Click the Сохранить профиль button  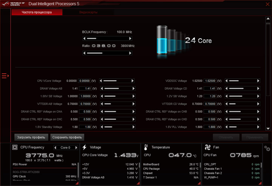pos(67,137)
